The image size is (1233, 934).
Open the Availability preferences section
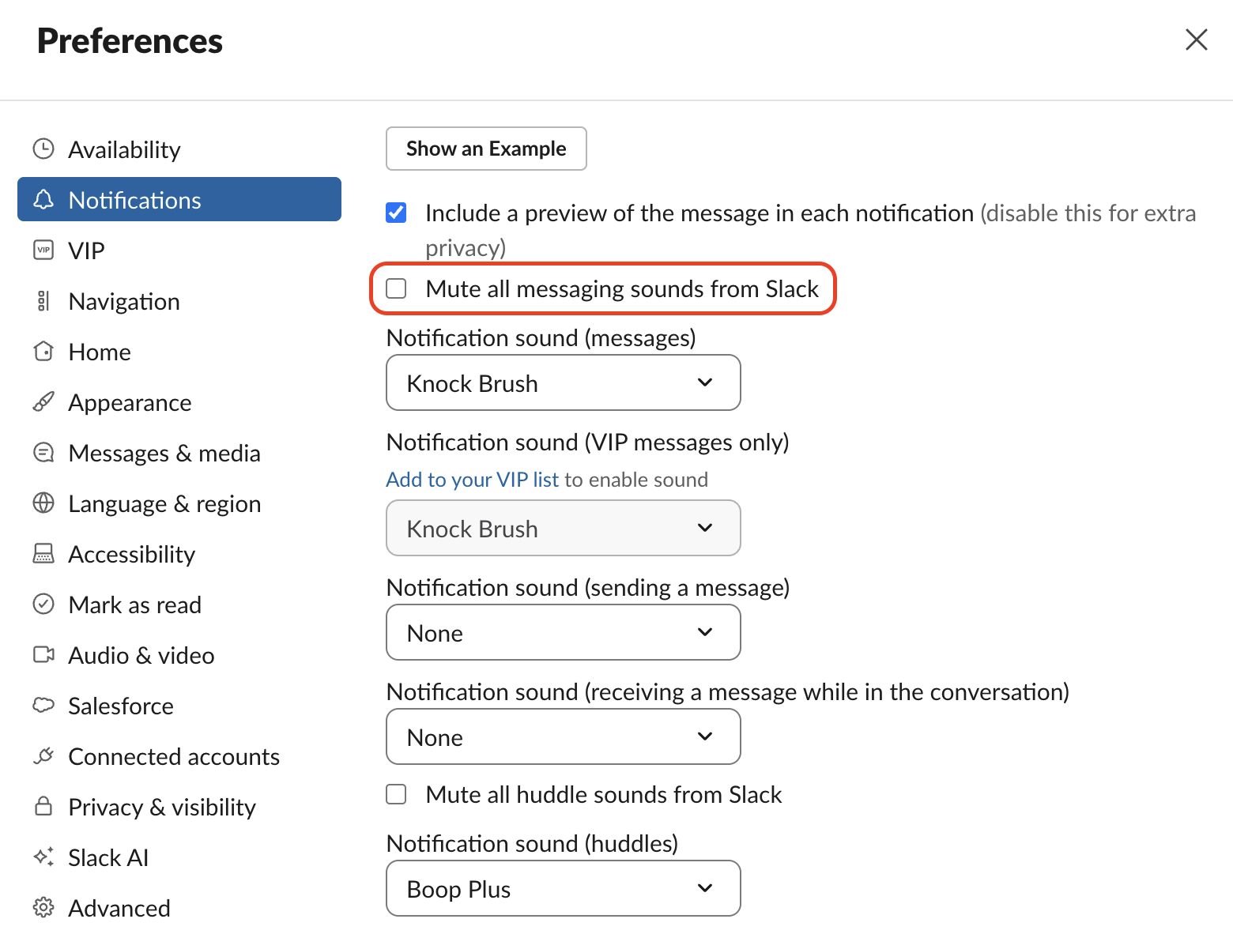(x=179, y=149)
